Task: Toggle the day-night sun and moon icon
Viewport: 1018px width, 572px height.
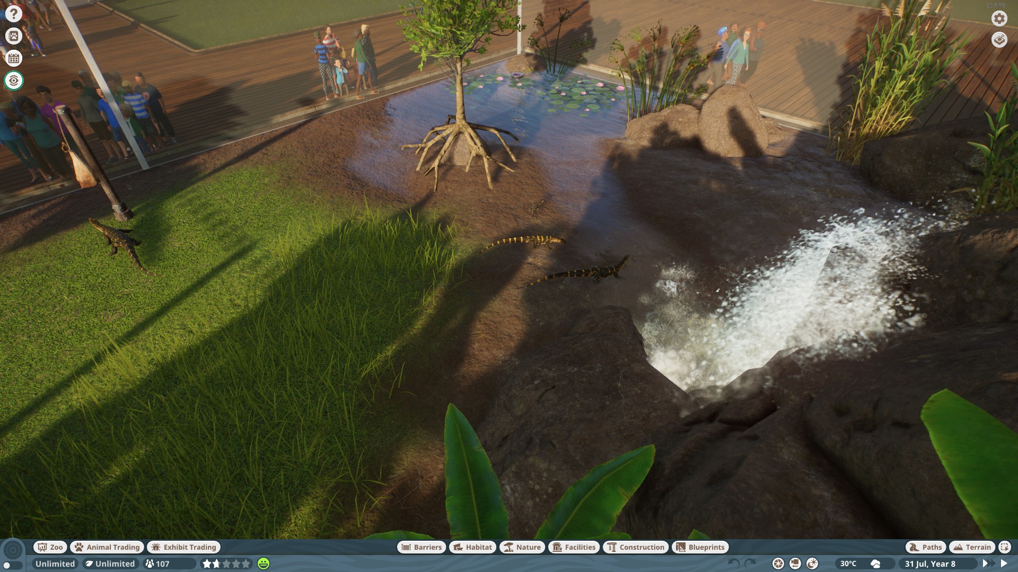Action: 812,564
